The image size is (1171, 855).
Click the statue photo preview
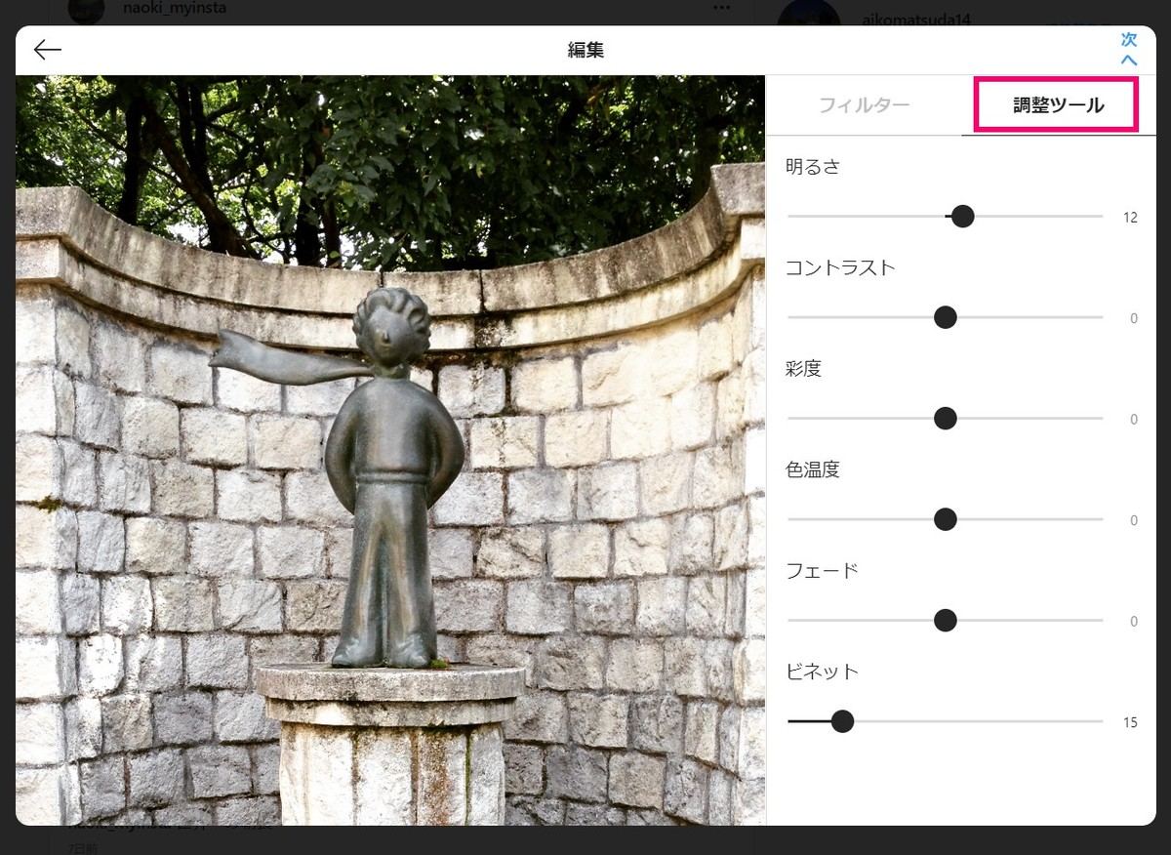pos(390,450)
